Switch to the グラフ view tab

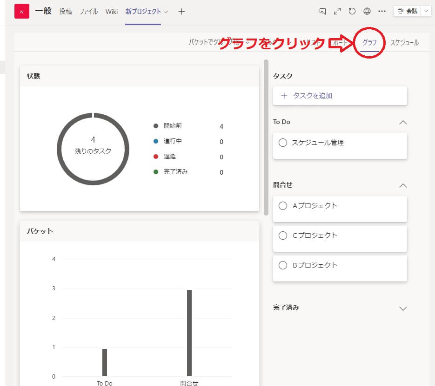pyautogui.click(x=369, y=43)
